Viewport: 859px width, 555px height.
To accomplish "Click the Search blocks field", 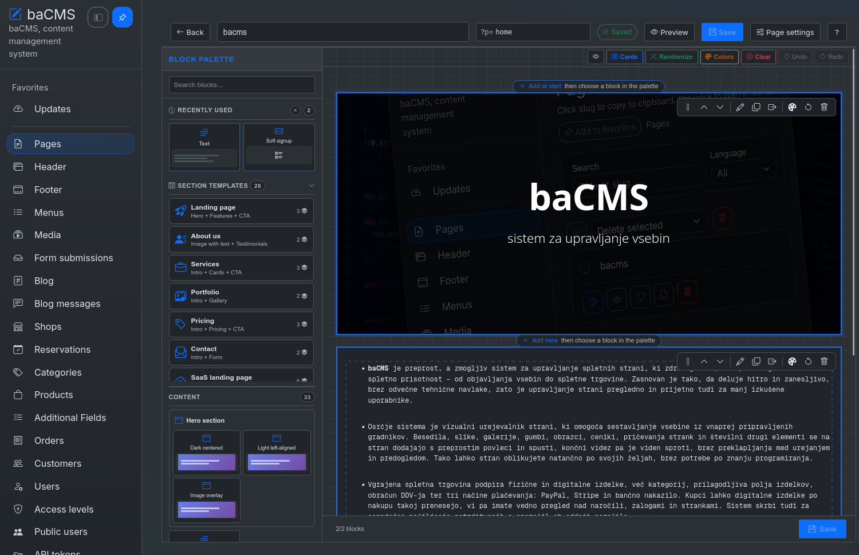I will point(242,85).
